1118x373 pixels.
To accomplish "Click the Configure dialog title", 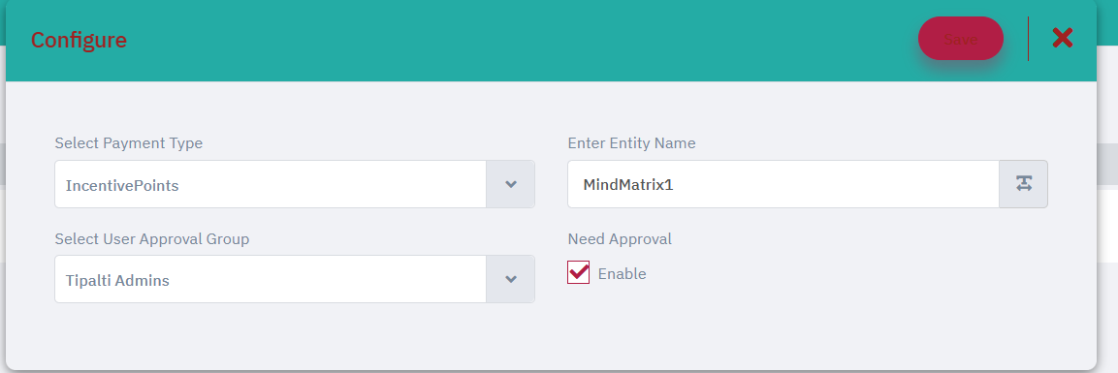I will pos(79,40).
